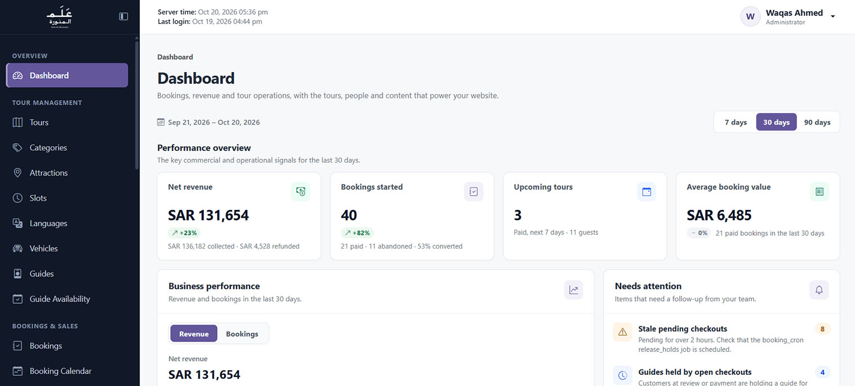
Task: Open the Booking Calendar page
Action: (x=67, y=371)
